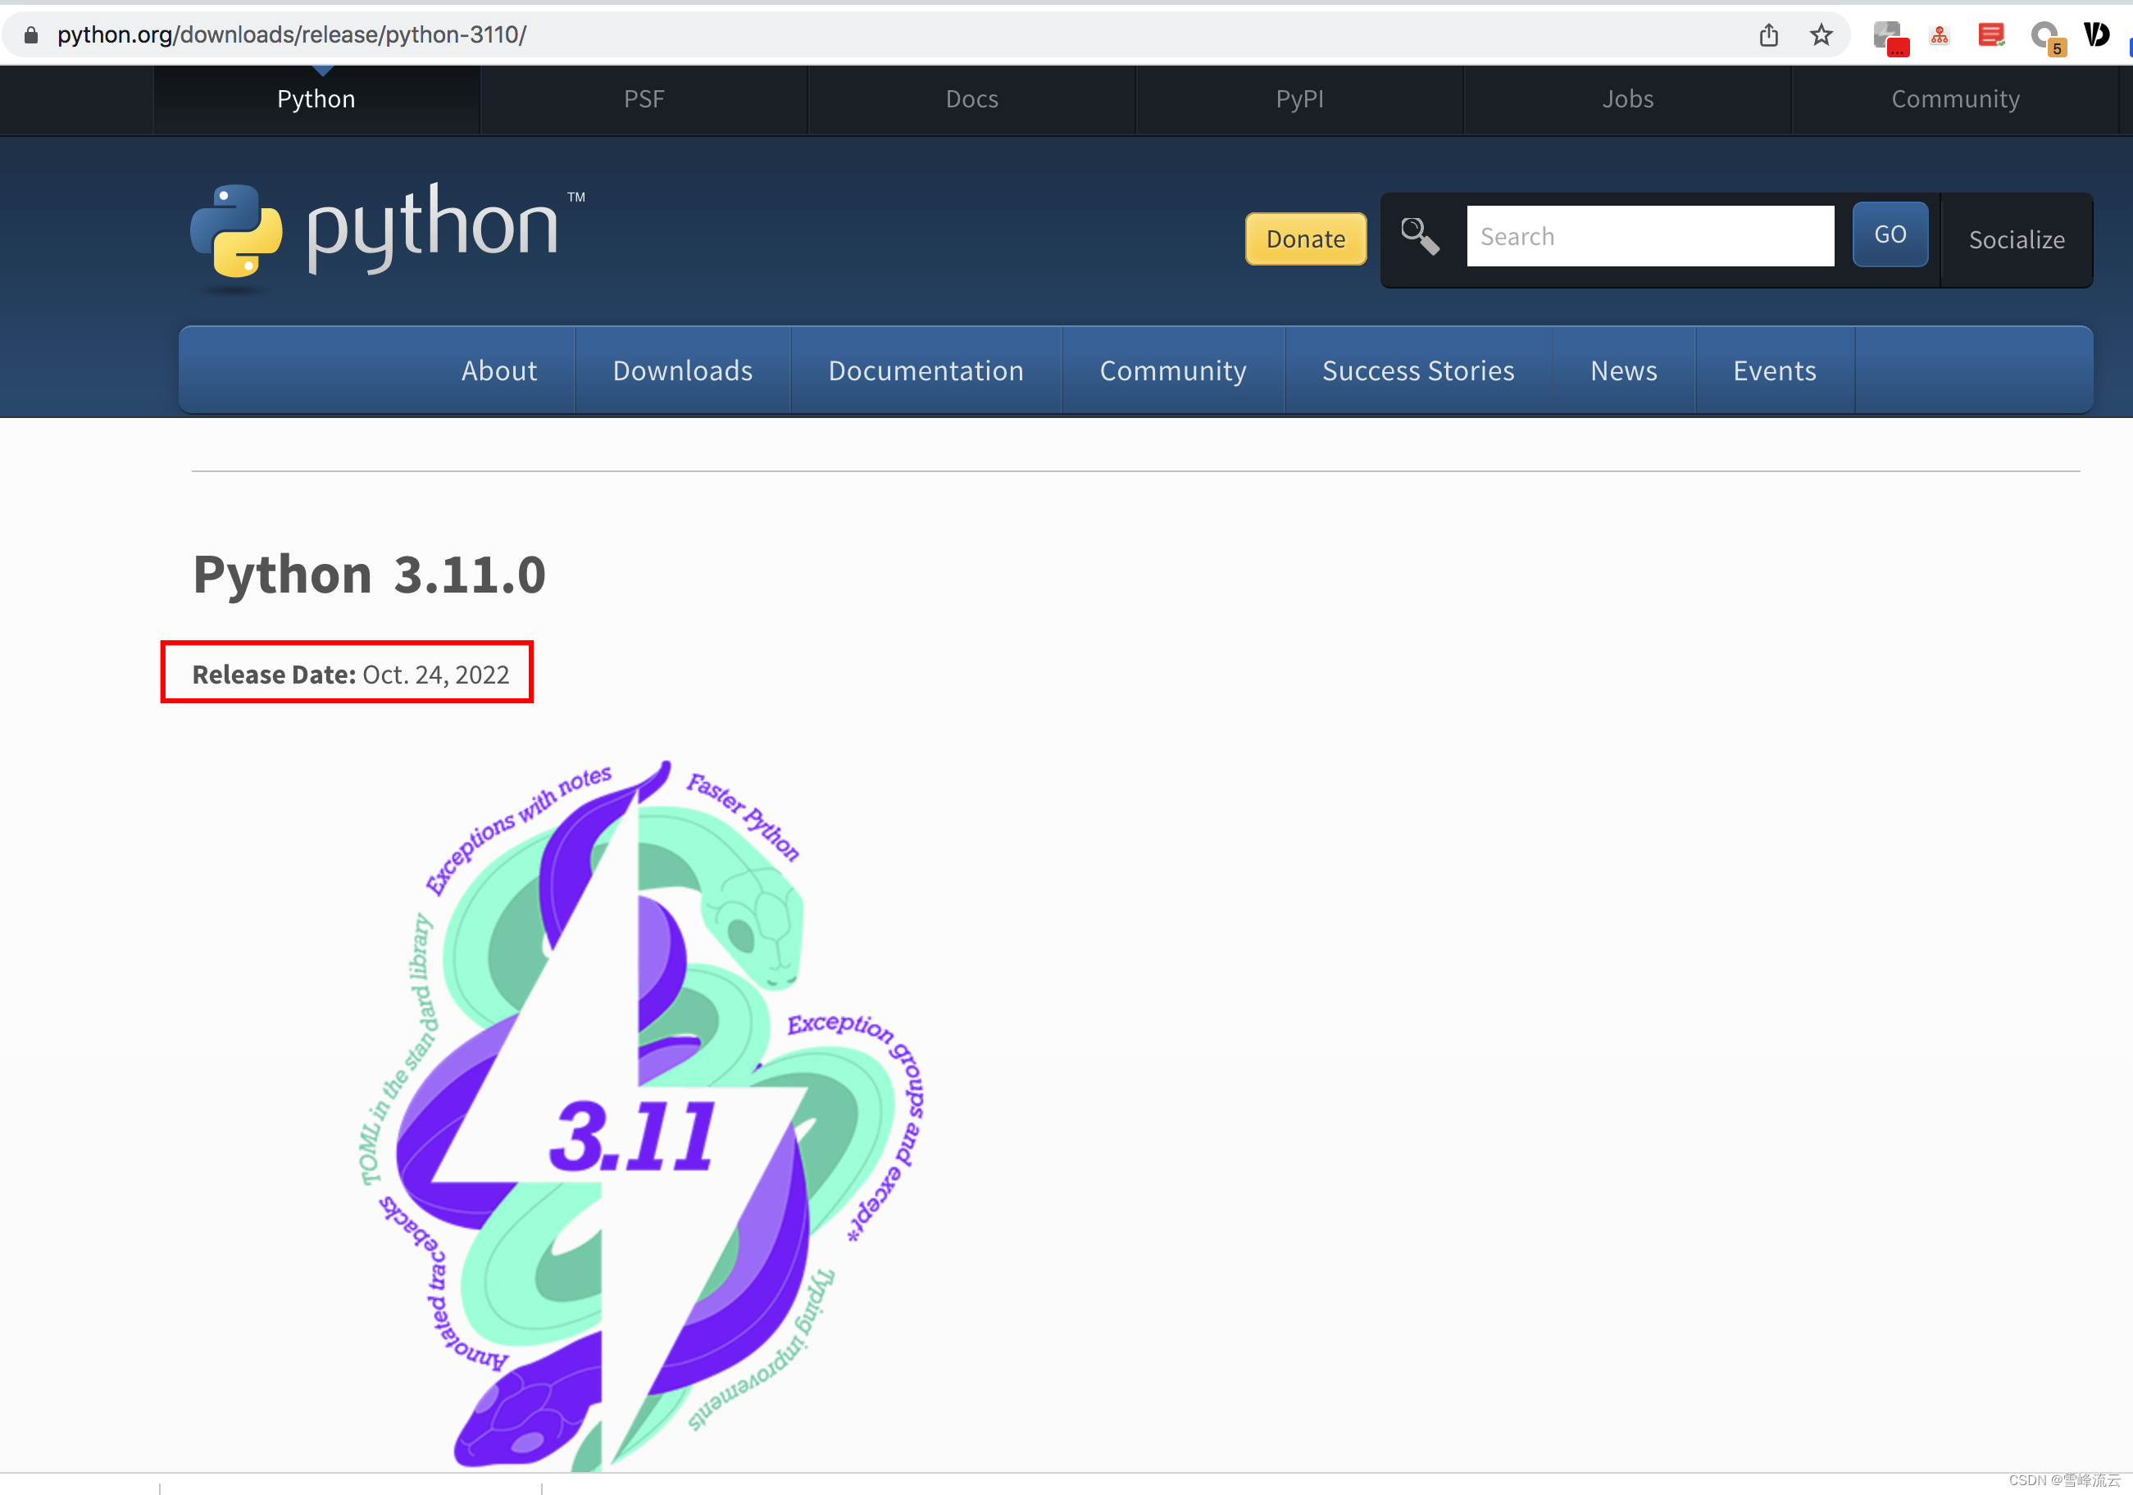Expand the Downloads navigation menu
The image size is (2133, 1495).
click(x=682, y=370)
